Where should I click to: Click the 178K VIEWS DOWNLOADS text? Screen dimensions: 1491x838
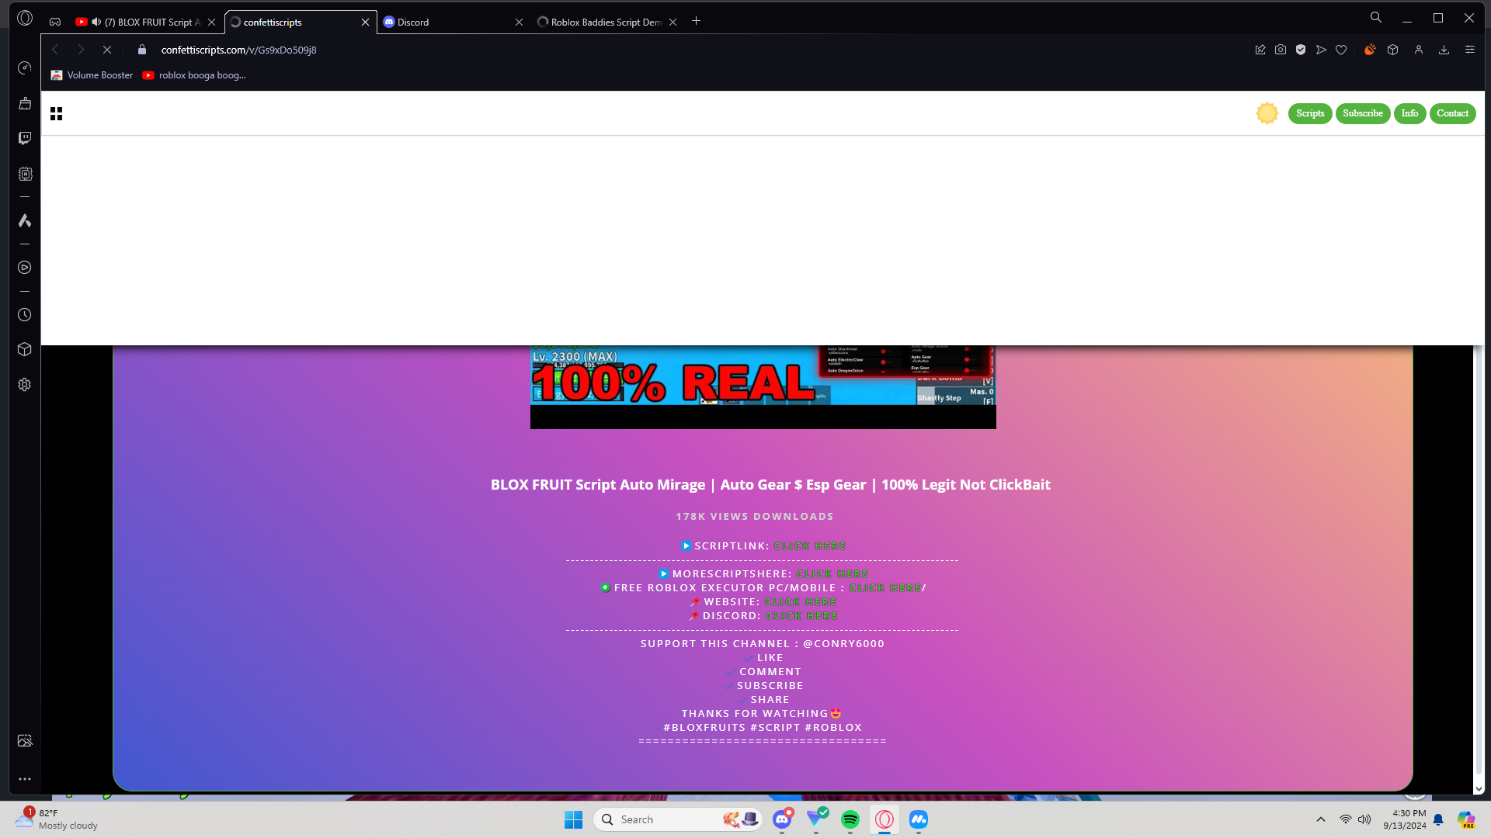(x=755, y=517)
